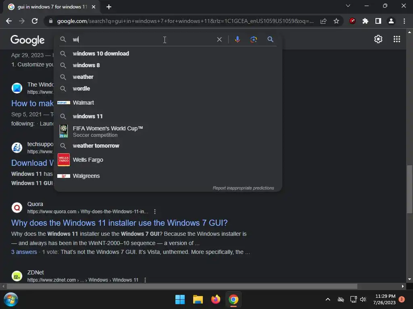Viewport: 413px width, 309px height.
Task: Open the volume control in tray
Action: click(x=363, y=299)
